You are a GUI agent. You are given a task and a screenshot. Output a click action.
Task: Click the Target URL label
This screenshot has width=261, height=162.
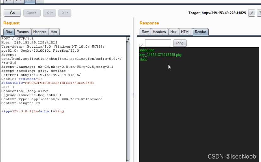217,13
